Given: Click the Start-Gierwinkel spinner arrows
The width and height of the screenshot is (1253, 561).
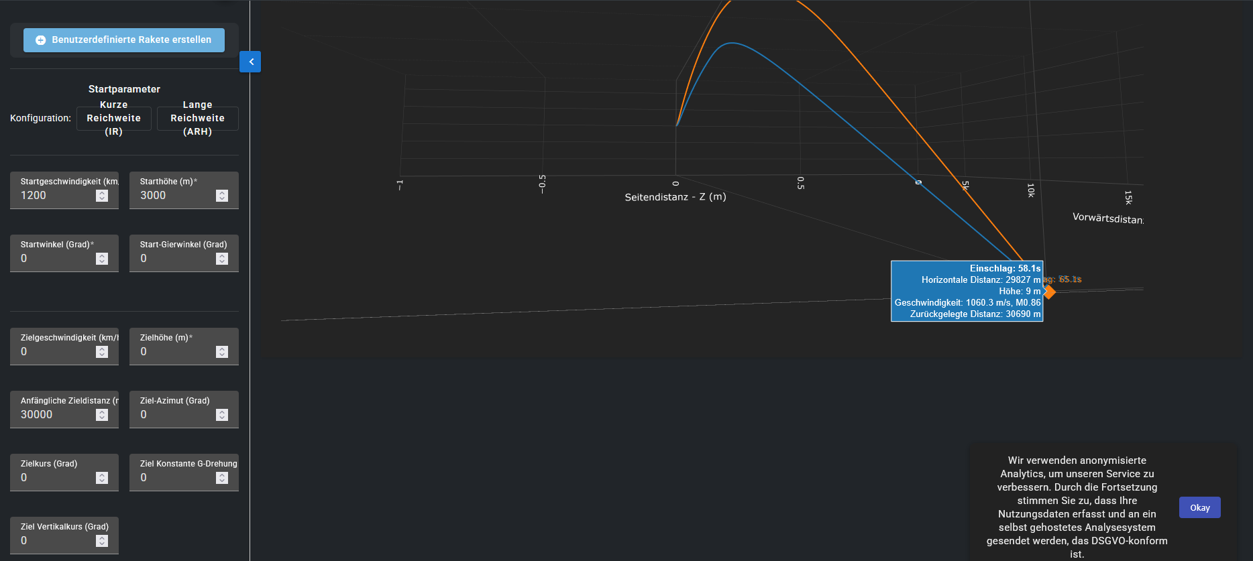Looking at the screenshot, I should [222, 259].
